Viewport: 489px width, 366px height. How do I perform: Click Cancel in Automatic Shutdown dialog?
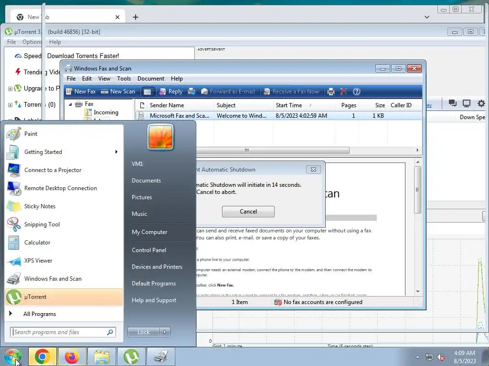click(248, 212)
